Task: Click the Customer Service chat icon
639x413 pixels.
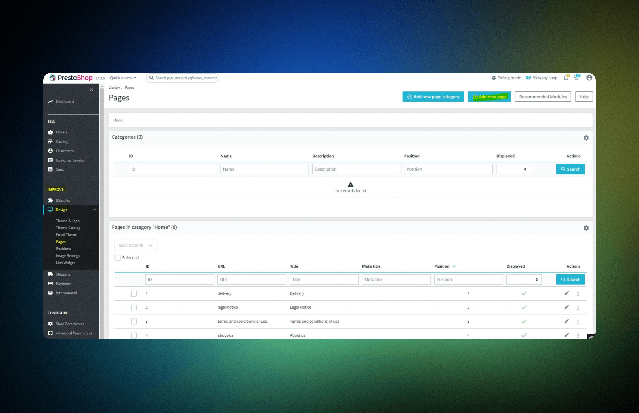Action: pos(50,160)
